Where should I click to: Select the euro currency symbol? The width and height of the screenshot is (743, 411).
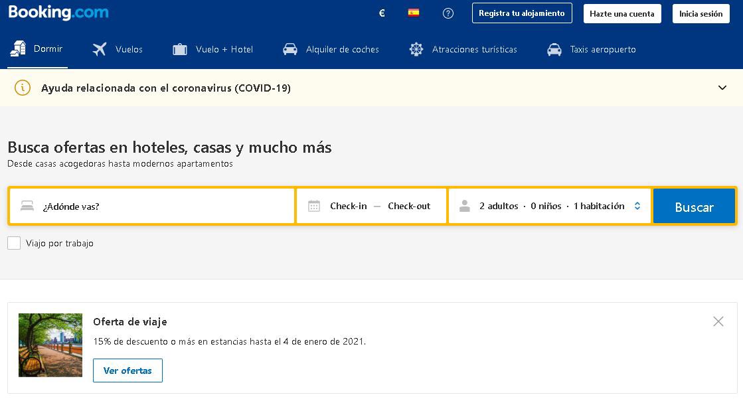381,13
